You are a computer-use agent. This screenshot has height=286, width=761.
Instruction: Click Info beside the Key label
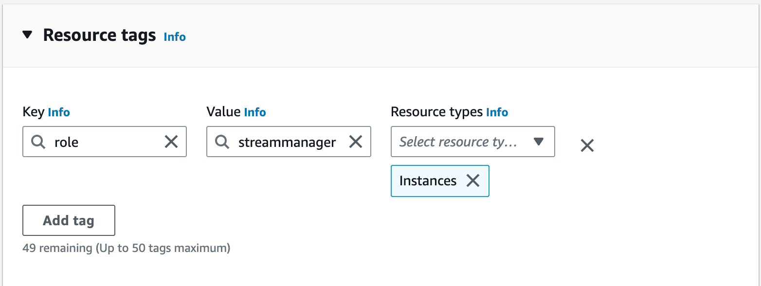[59, 112]
